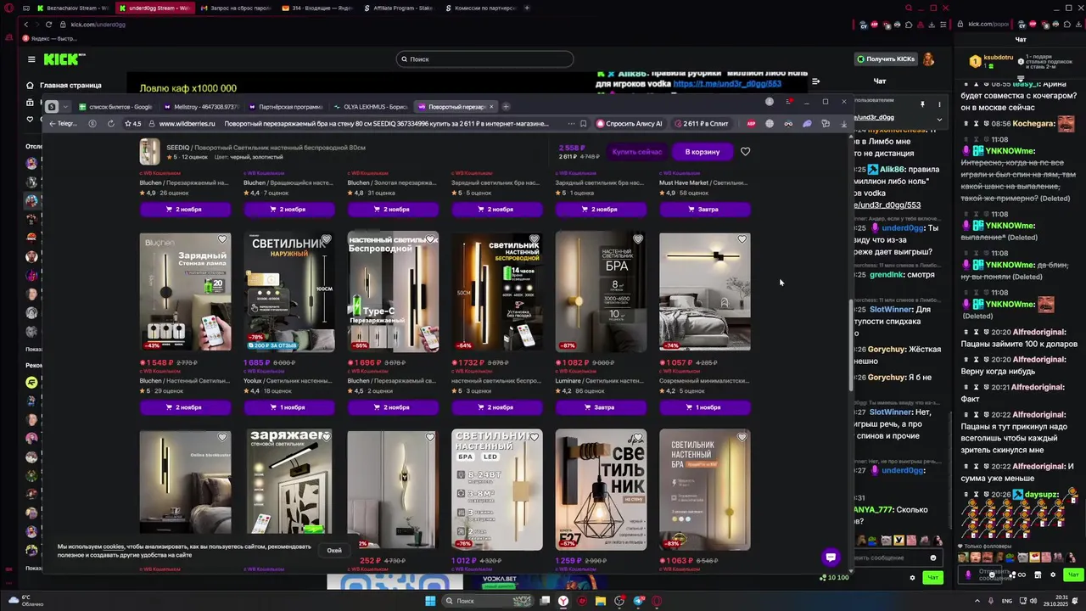Image resolution: width=1086 pixels, height=611 pixels.
Task: Switch to Affiliate Program Stake tab
Action: tap(397, 8)
